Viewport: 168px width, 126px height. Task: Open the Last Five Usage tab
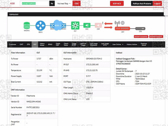(83, 44)
